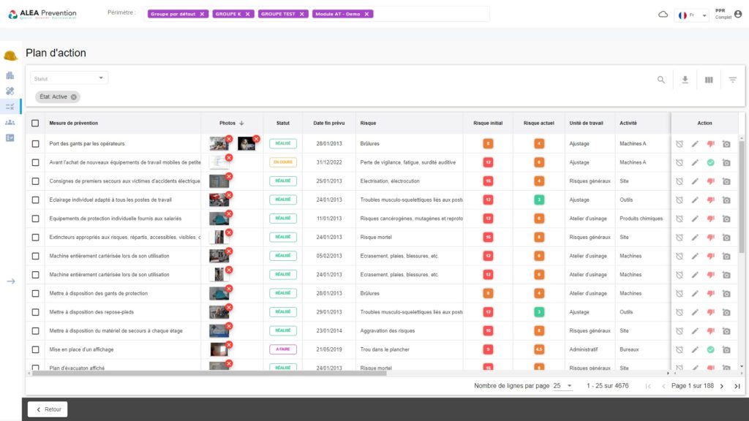Open the rows per page dropdown
The image size is (749, 421).
[x=562, y=386]
